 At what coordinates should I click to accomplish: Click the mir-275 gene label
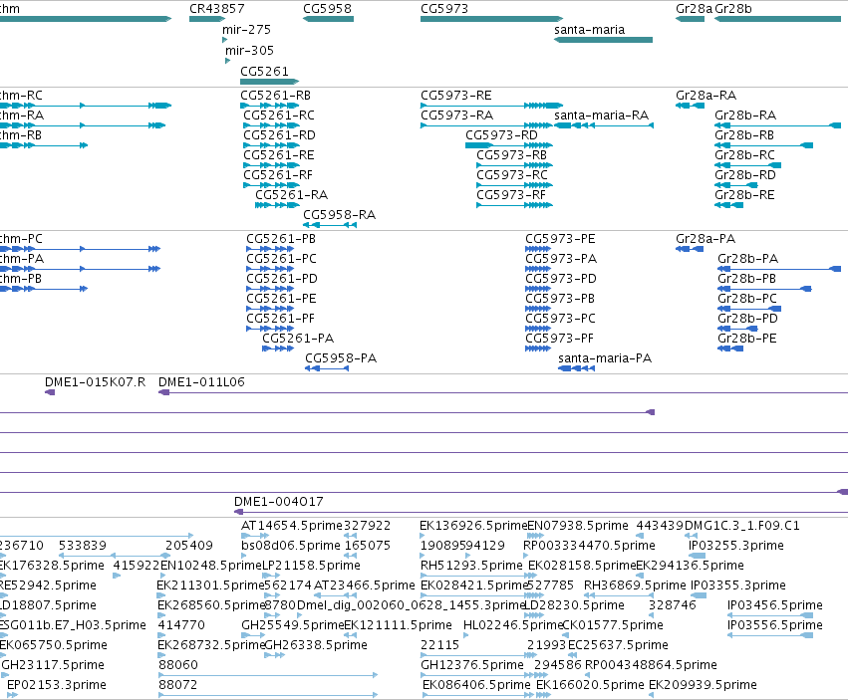point(246,30)
